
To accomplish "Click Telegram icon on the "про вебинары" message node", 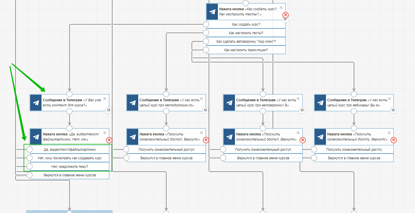I will pyautogui.click(x=320, y=103).
